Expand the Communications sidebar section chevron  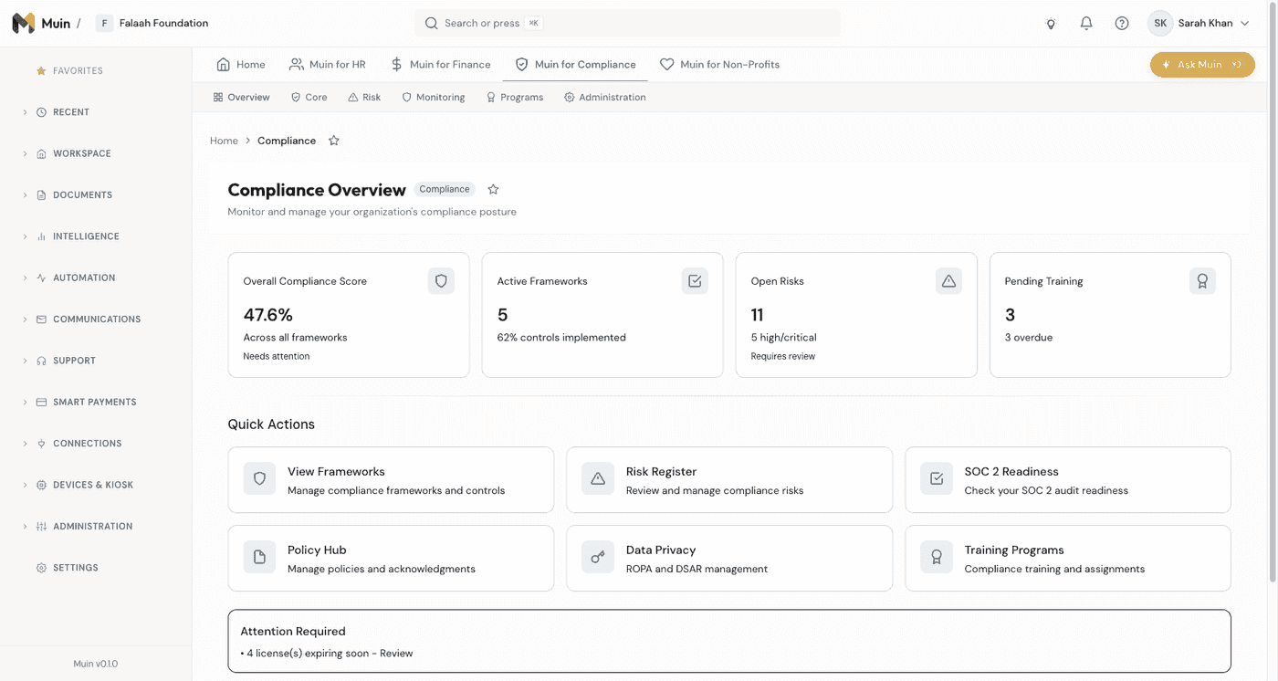[25, 320]
